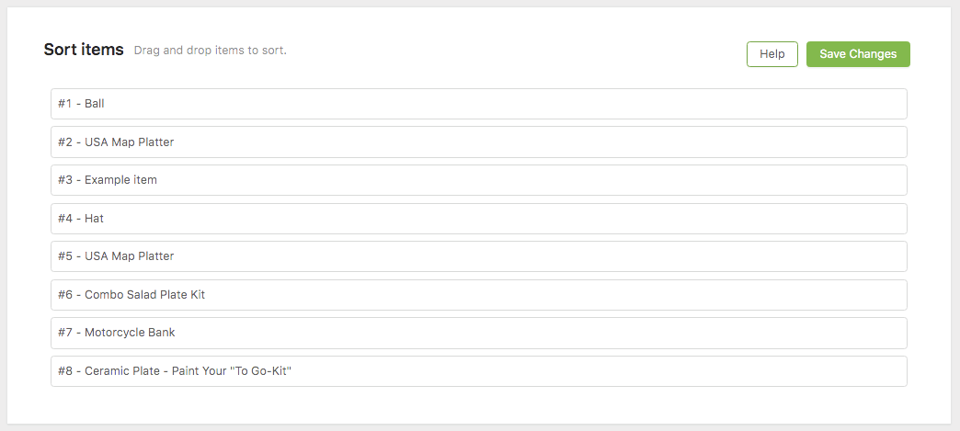Click the "#8" number label

point(65,371)
